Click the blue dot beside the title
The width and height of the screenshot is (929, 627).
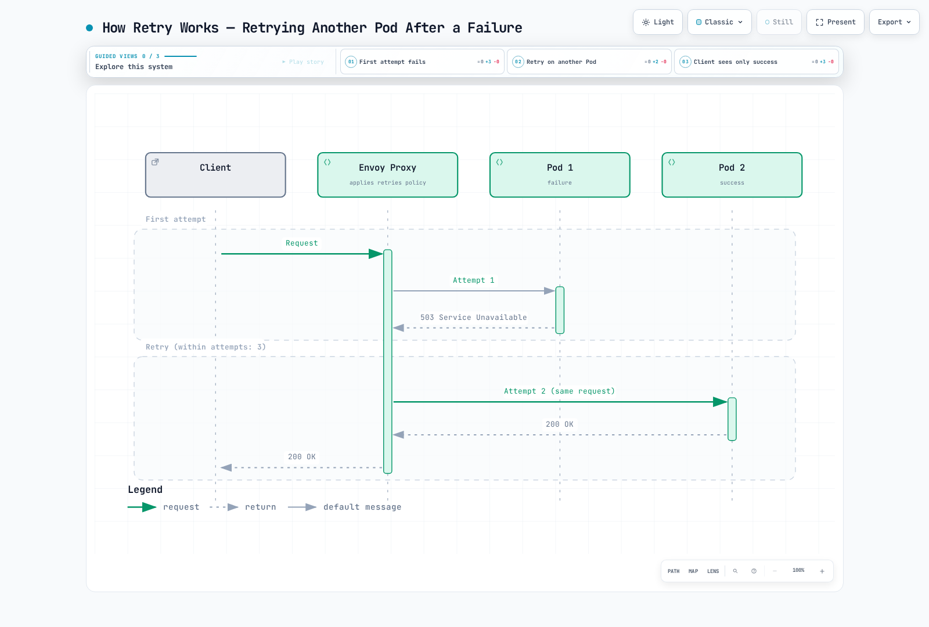(89, 28)
